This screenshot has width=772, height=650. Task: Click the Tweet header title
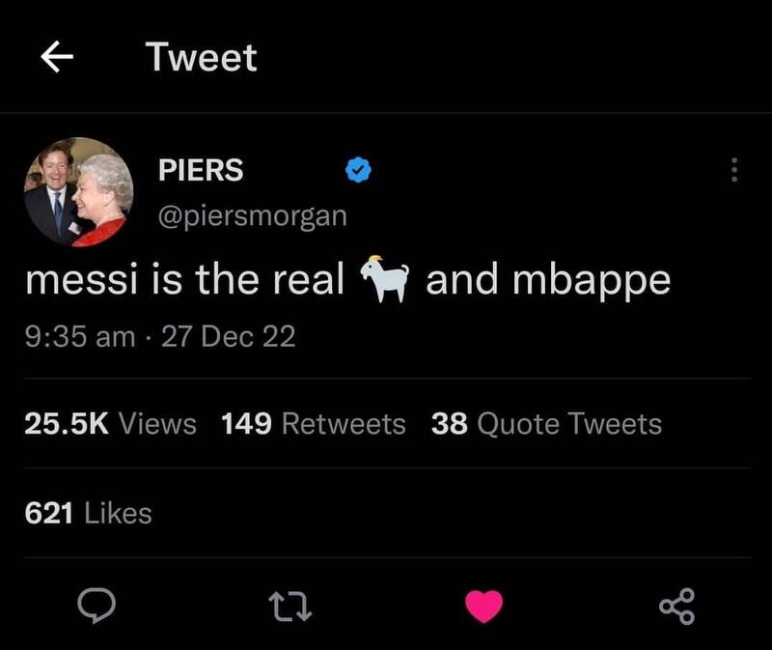(x=202, y=58)
